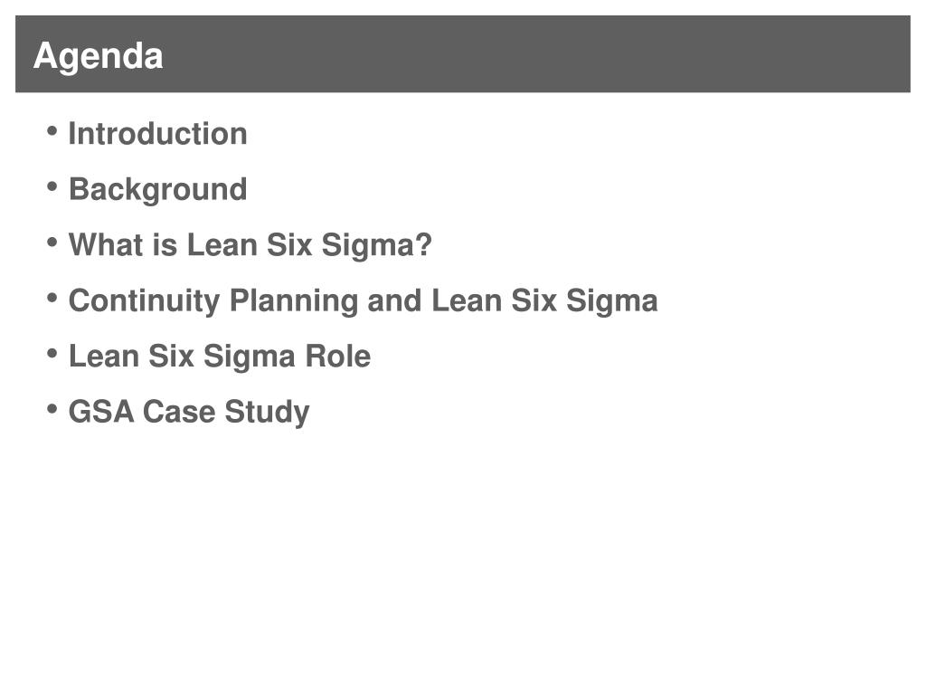Click bullet dot before 'What is Lean'

(52, 243)
